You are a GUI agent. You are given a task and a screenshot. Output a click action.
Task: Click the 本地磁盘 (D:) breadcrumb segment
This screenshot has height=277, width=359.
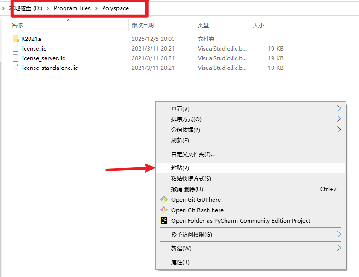[x=26, y=8]
